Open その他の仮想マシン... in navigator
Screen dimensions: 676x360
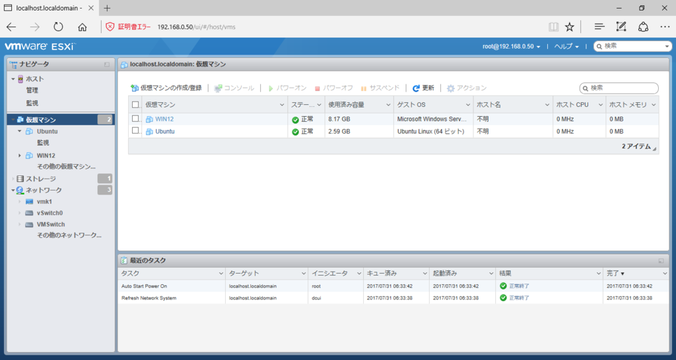tap(66, 167)
